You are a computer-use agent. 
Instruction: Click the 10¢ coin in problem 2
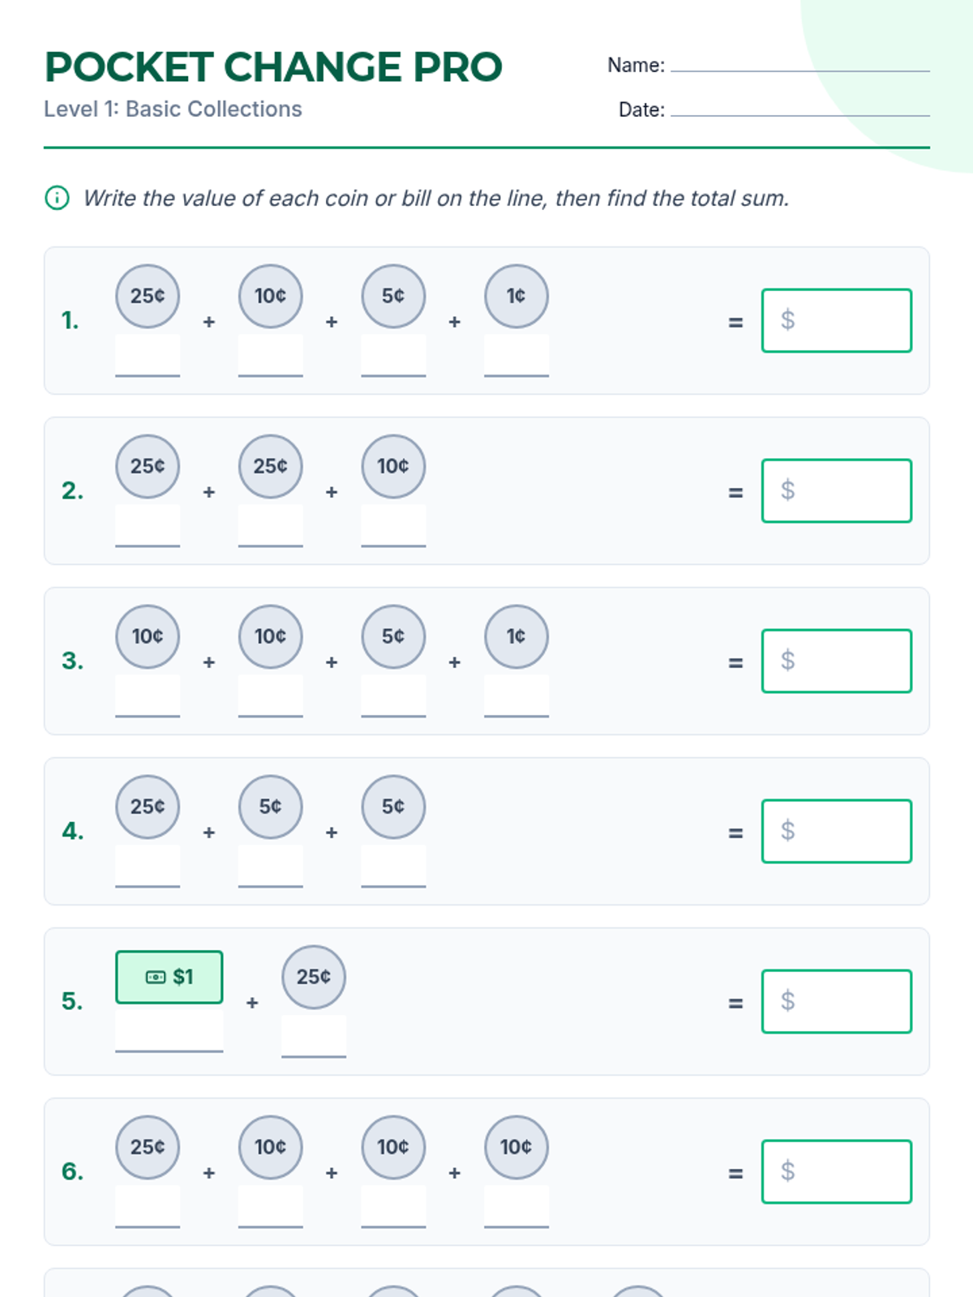[393, 466]
